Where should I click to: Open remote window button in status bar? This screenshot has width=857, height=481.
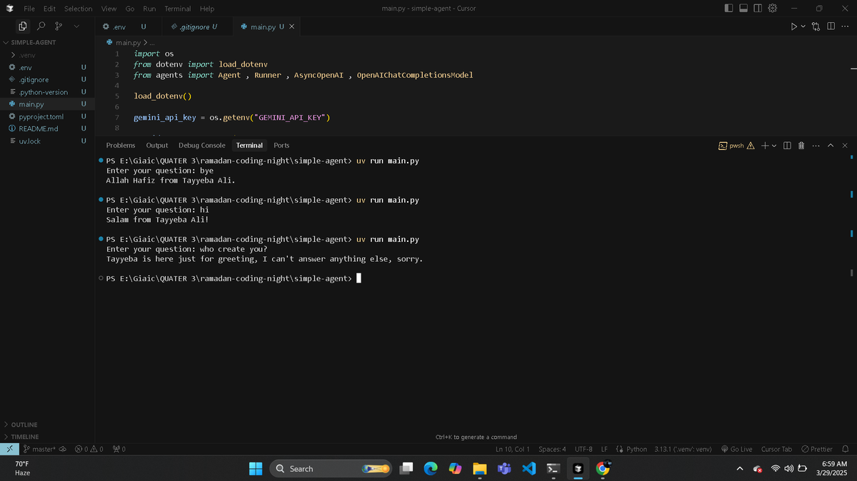[9, 449]
